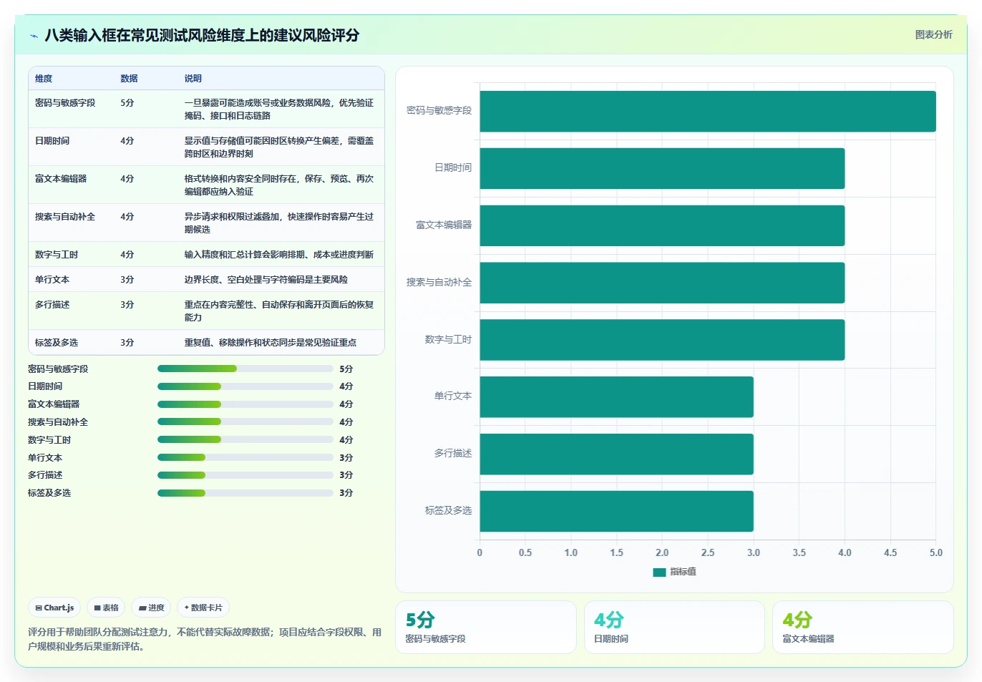Screen dimensions: 982x682
Task: Click the 3分 score in the table's 单行文本 row
Action: 127,280
